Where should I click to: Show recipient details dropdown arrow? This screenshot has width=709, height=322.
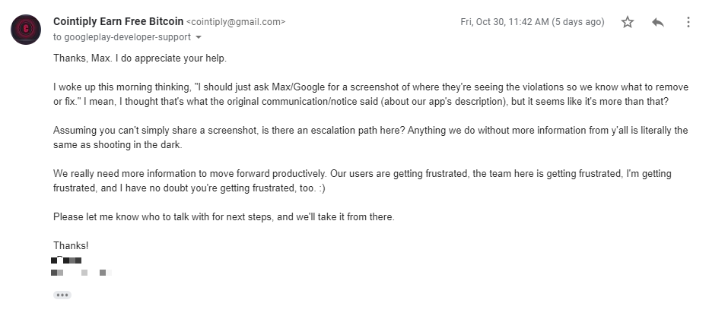(x=198, y=37)
